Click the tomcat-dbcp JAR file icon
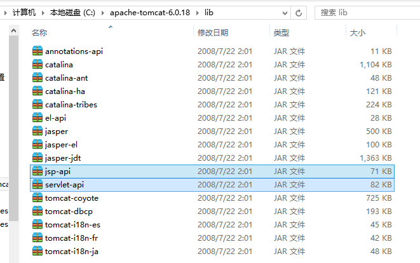This screenshot has height=263, width=420. [x=37, y=212]
